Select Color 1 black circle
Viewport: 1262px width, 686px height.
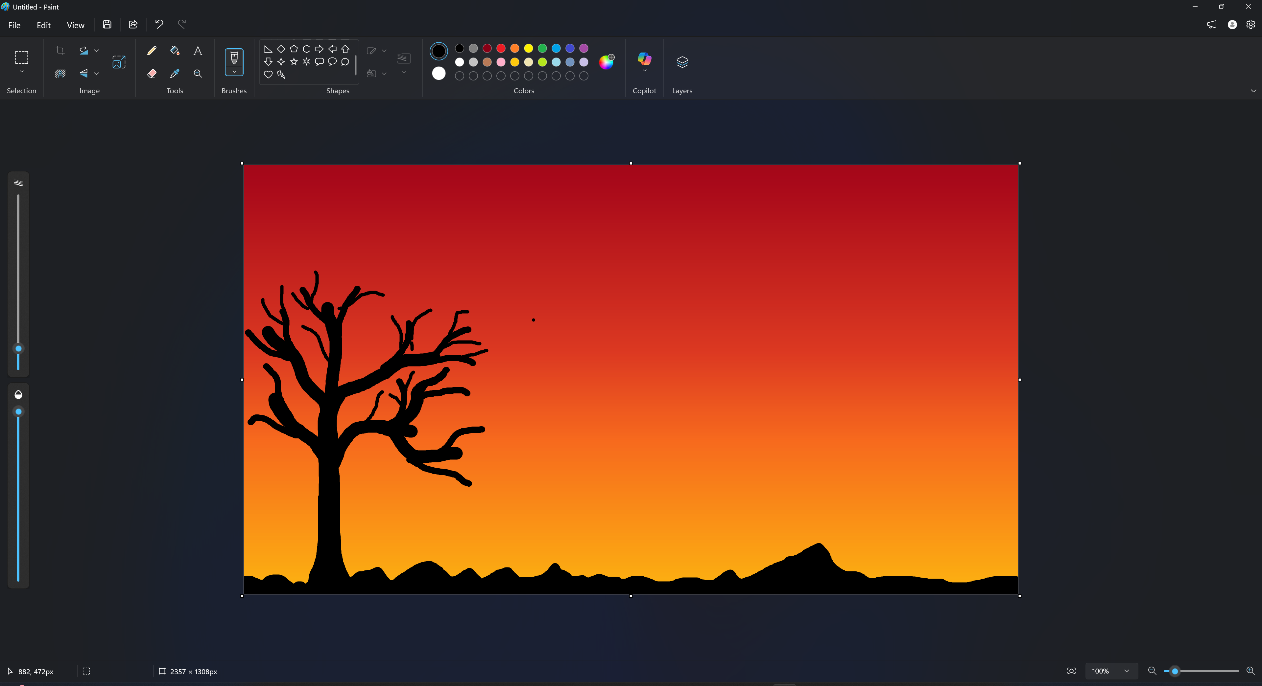[439, 51]
